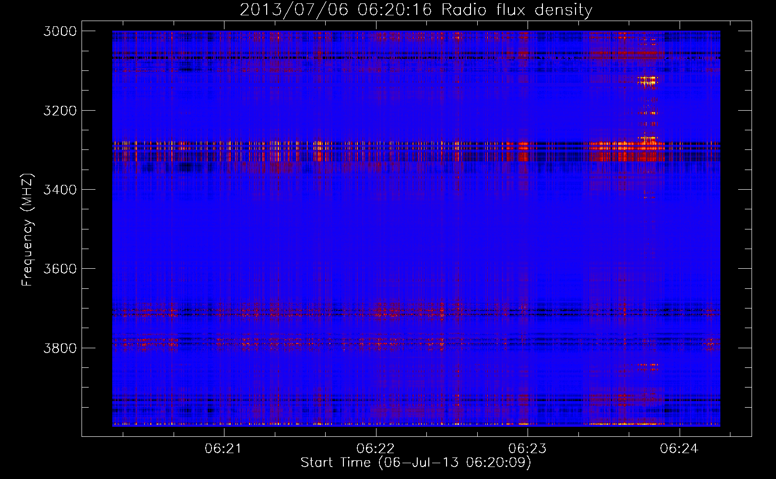Click the plot title 'Radio flux density'
This screenshot has width=776, height=479.
click(517, 10)
